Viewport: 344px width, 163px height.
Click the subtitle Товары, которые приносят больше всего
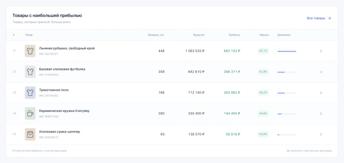coord(41,22)
